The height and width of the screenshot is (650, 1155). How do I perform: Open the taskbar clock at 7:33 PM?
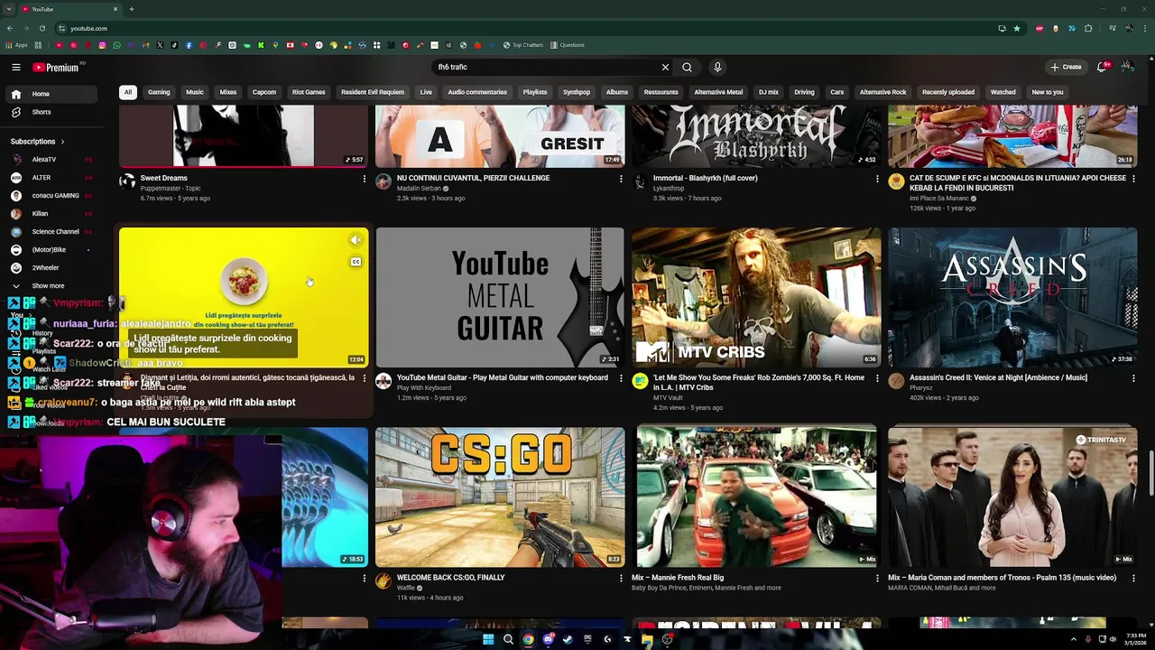1135,639
